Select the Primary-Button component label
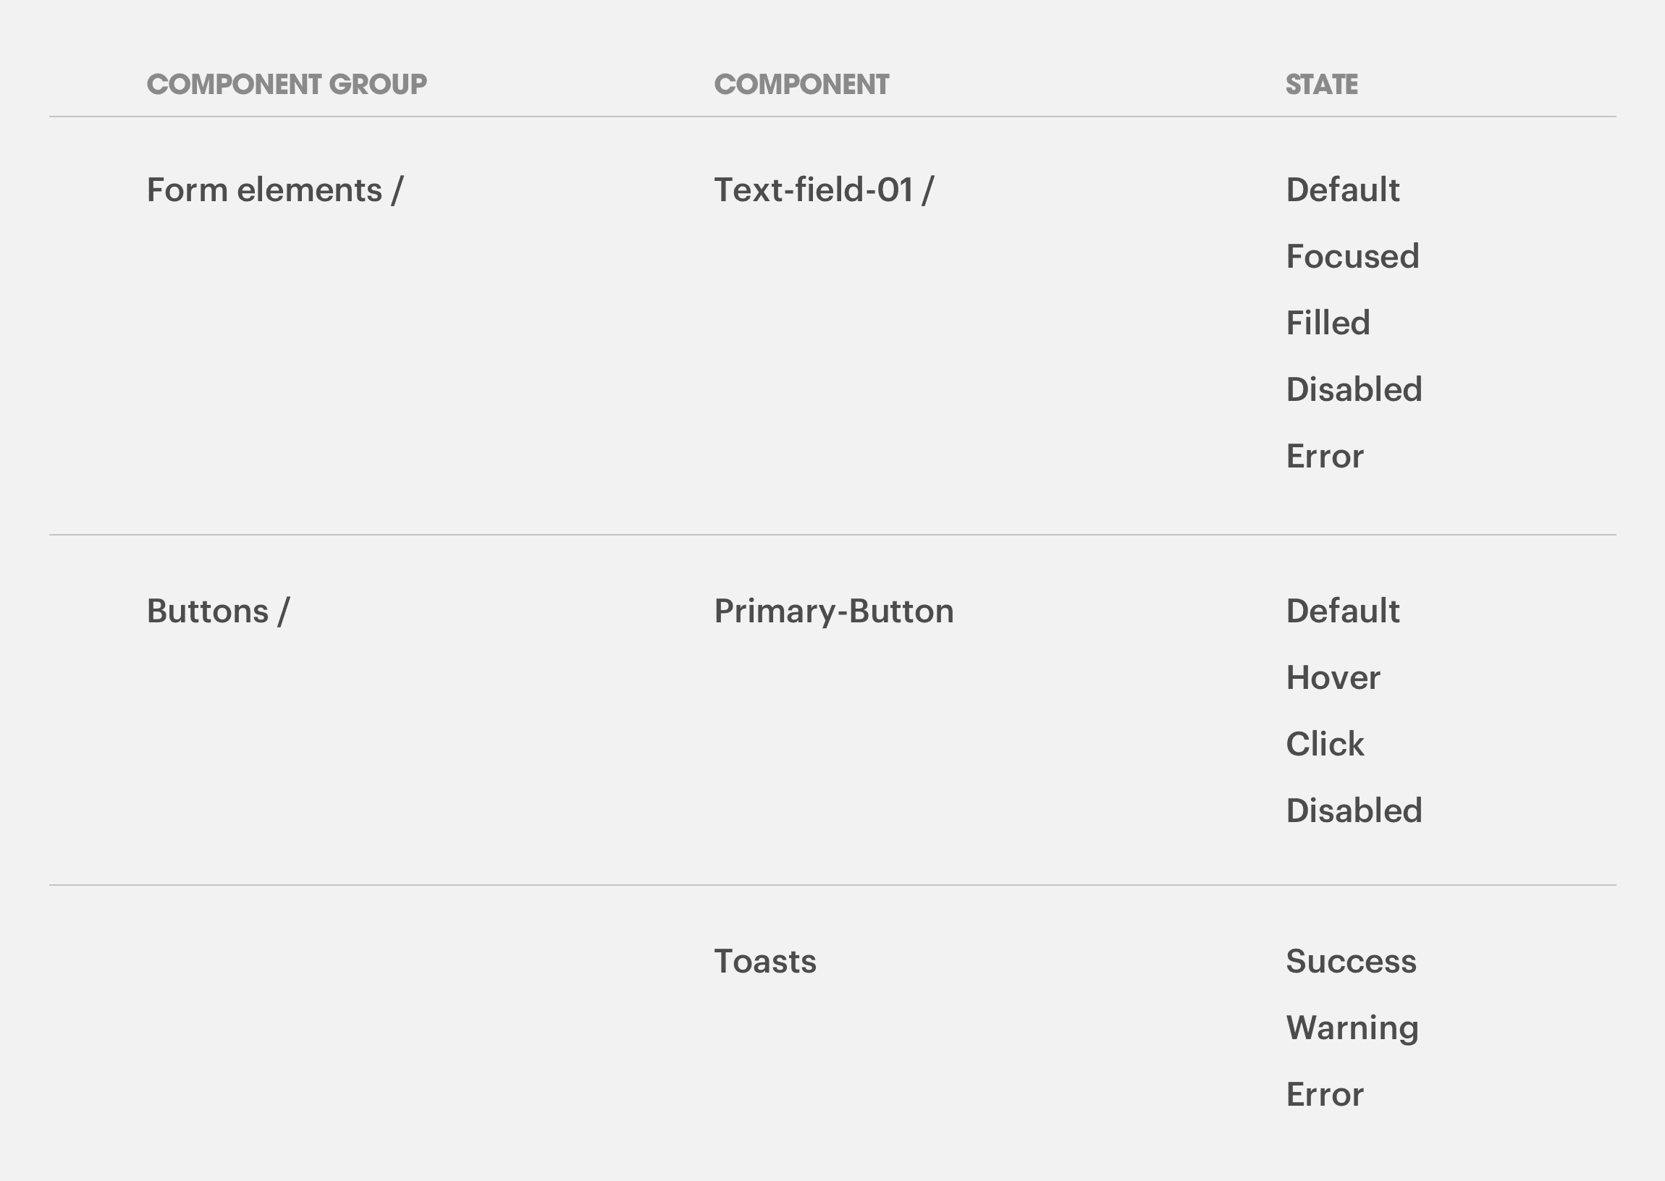The image size is (1665, 1181). [x=834, y=611]
